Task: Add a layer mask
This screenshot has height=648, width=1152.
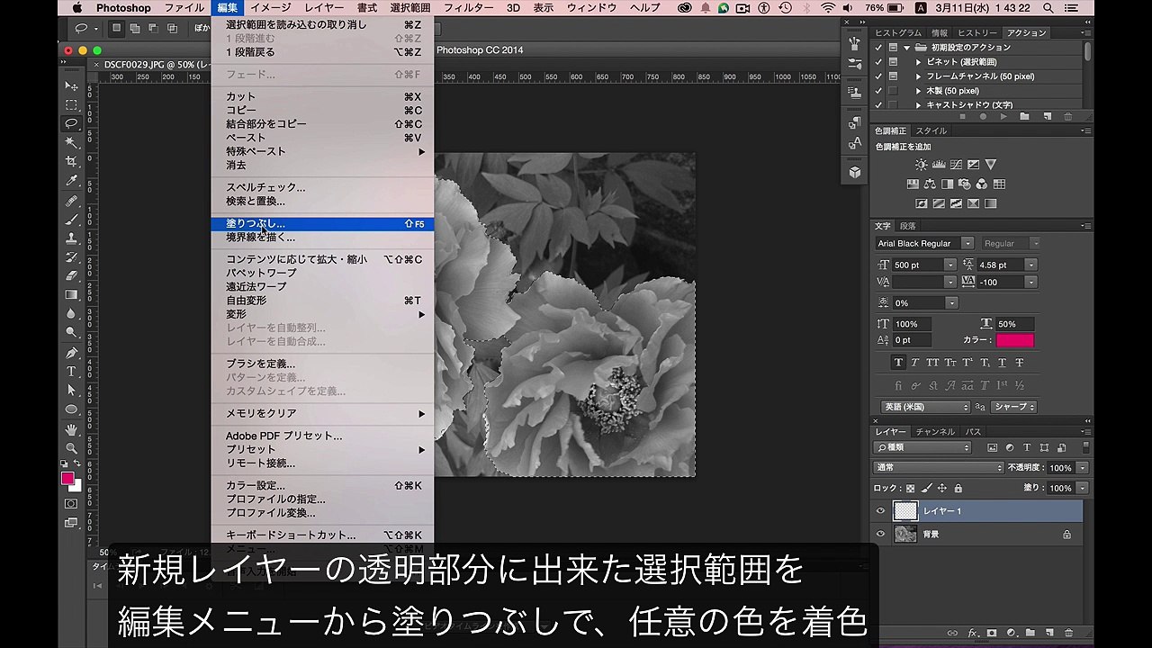Action: tap(992, 633)
